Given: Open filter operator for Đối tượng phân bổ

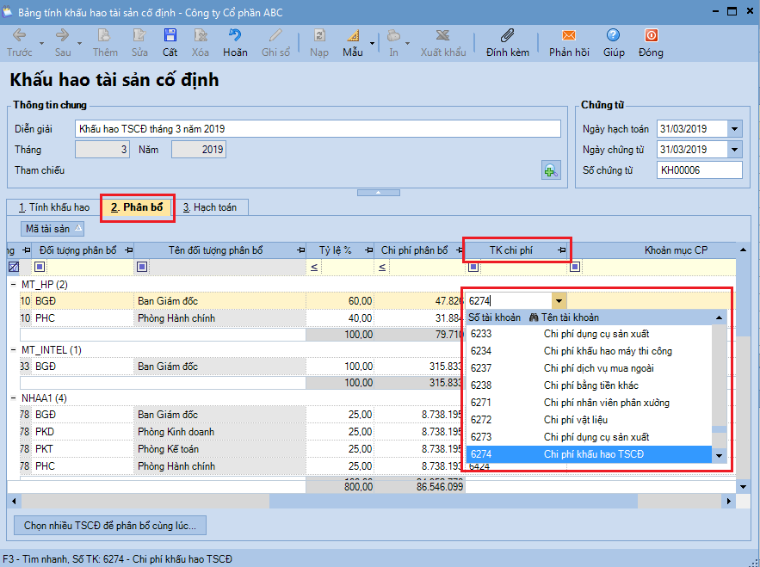Looking at the screenshot, I should [x=40, y=267].
